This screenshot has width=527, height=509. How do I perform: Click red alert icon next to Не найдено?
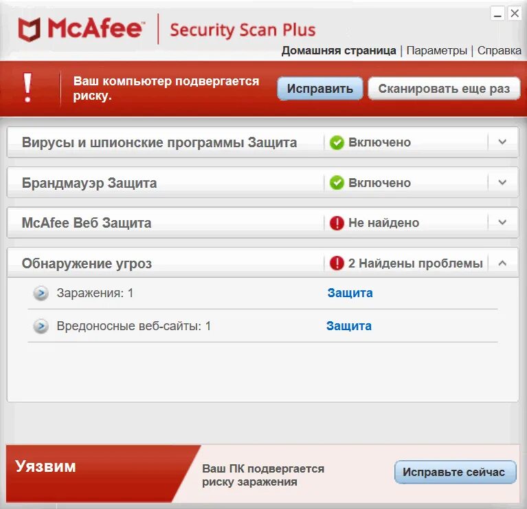[x=337, y=223]
